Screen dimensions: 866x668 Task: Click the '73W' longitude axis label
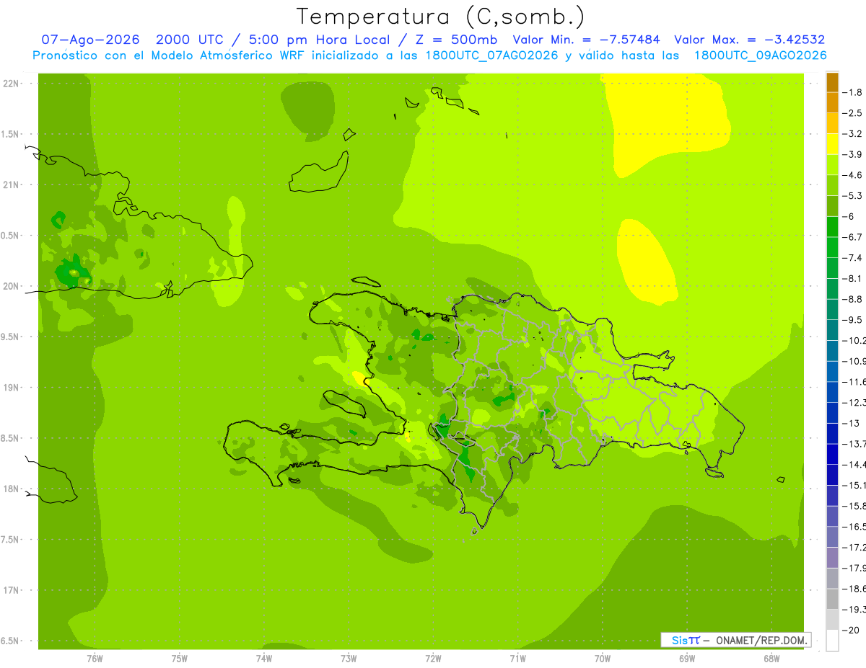coord(349,659)
